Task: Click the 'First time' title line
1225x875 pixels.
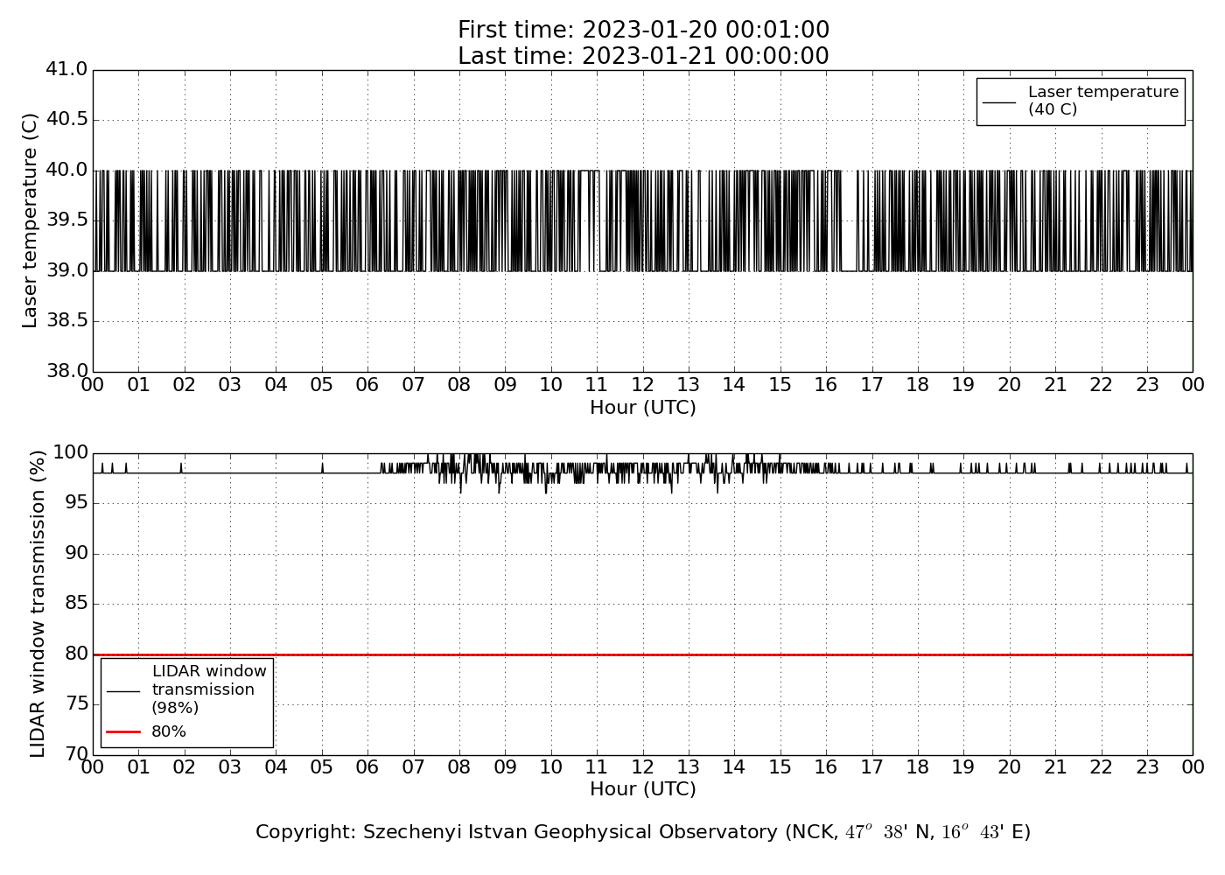Action: click(x=643, y=31)
